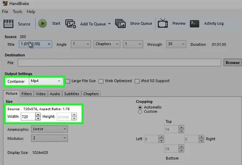Enable the Web Optimized checkbox
Viewport: 242px width, 165px height.
coord(101,81)
